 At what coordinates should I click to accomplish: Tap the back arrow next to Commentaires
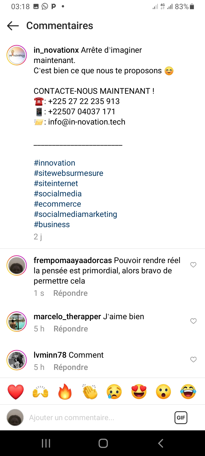tap(13, 26)
